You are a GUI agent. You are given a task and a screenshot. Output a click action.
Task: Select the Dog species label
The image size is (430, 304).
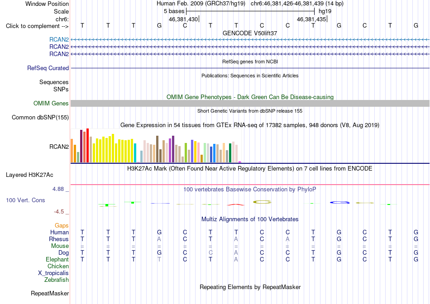pyautogui.click(x=64, y=253)
